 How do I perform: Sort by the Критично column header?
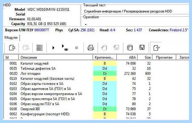(x=105, y=57)
